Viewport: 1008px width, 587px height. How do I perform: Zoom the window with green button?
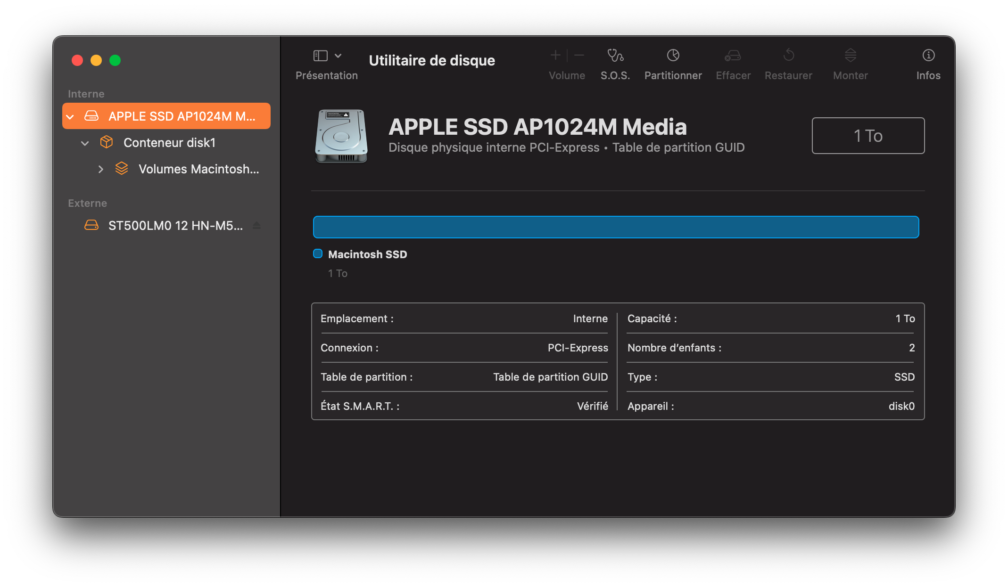pos(115,60)
